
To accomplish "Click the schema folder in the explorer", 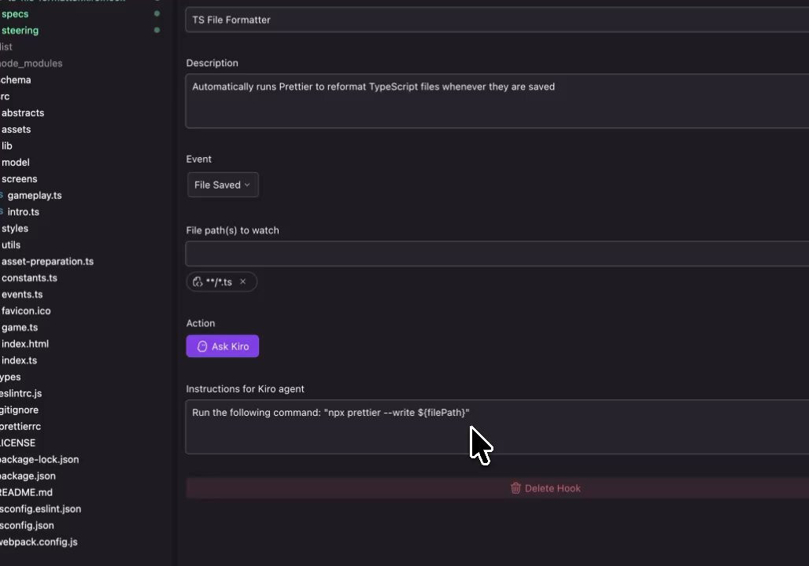I will click(x=16, y=80).
